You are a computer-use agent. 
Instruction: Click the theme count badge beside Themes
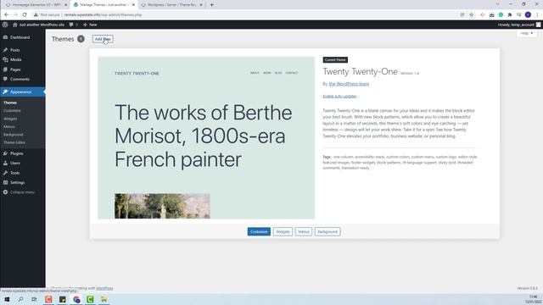[x=81, y=39]
